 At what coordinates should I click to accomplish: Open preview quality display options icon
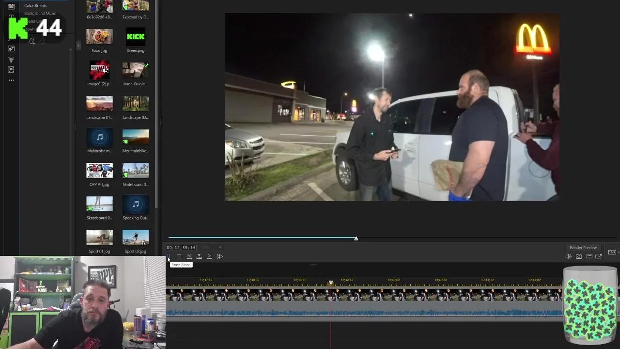[589, 256]
